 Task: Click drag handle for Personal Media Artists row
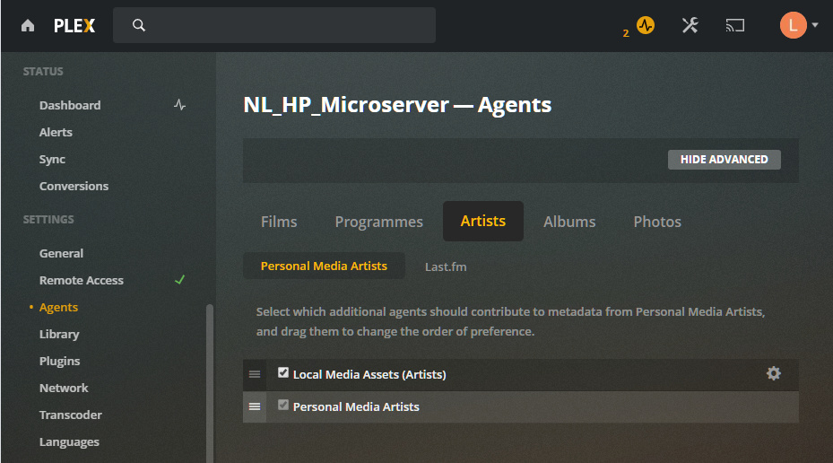255,406
